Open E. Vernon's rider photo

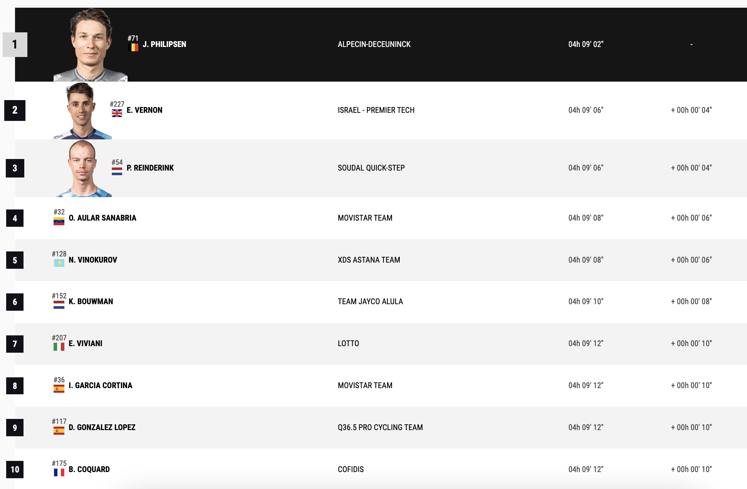(x=82, y=111)
